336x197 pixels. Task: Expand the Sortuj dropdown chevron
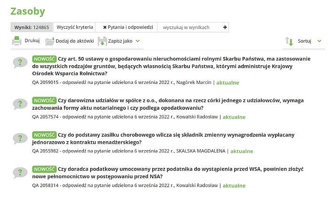(319, 41)
